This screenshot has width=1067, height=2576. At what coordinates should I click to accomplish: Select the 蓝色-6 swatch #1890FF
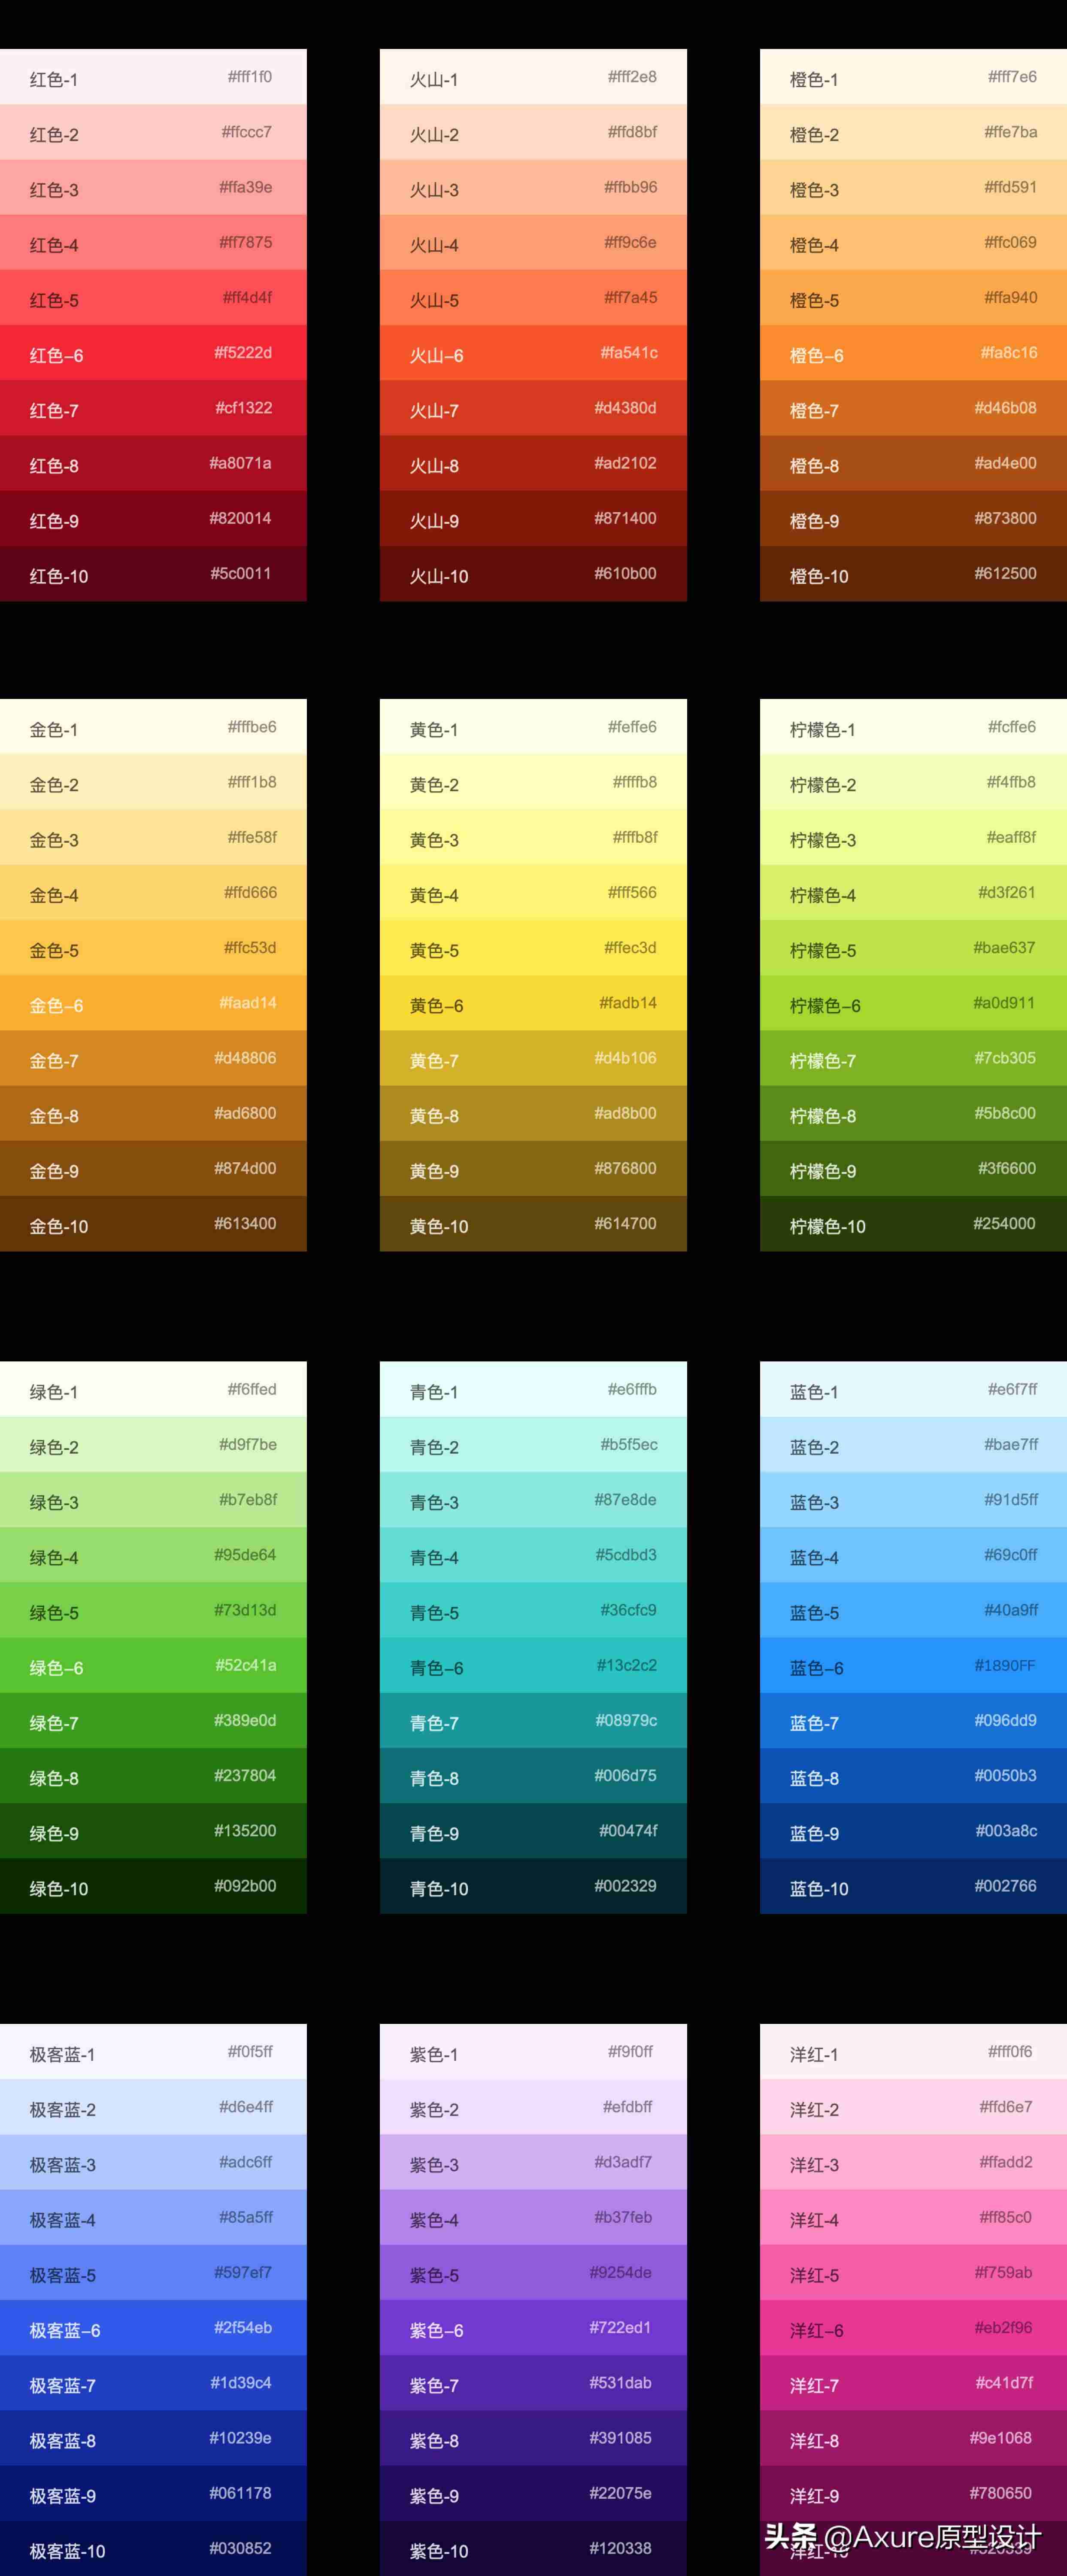point(913,1665)
